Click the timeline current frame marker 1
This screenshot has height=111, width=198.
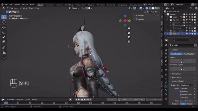click(6, 103)
